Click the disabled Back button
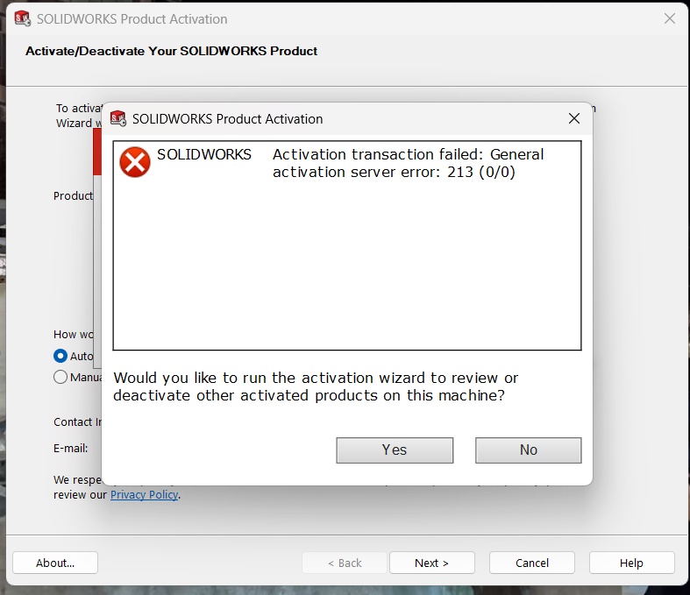690x595 pixels. point(345,563)
